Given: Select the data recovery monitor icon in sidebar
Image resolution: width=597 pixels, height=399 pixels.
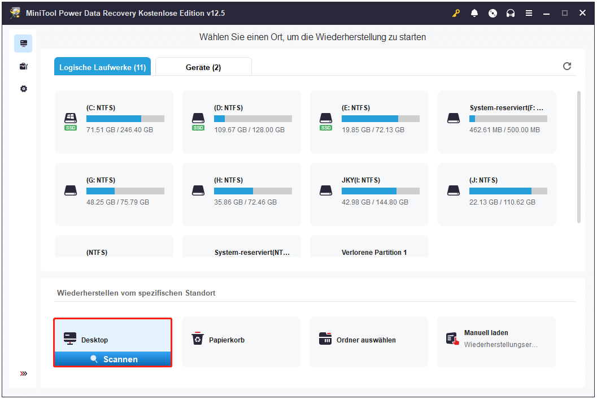Looking at the screenshot, I should [24, 44].
